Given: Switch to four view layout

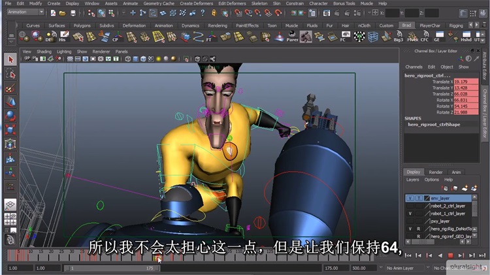Looking at the screenshot, I should [10, 219].
